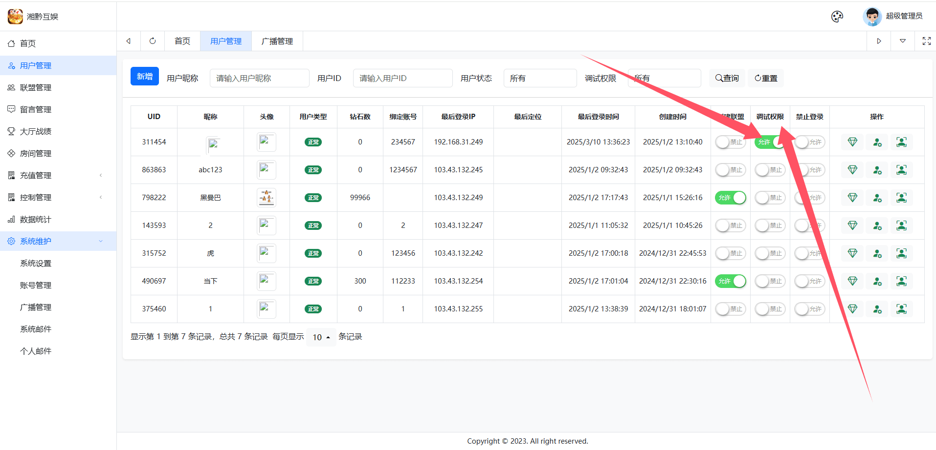Click diamond icon for user 311454

tap(852, 142)
